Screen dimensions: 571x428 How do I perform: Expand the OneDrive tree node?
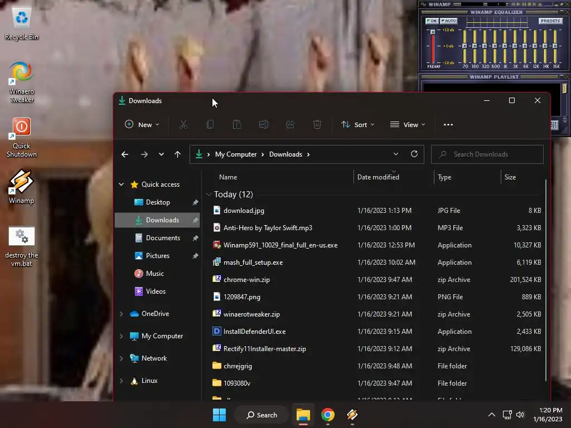click(121, 314)
